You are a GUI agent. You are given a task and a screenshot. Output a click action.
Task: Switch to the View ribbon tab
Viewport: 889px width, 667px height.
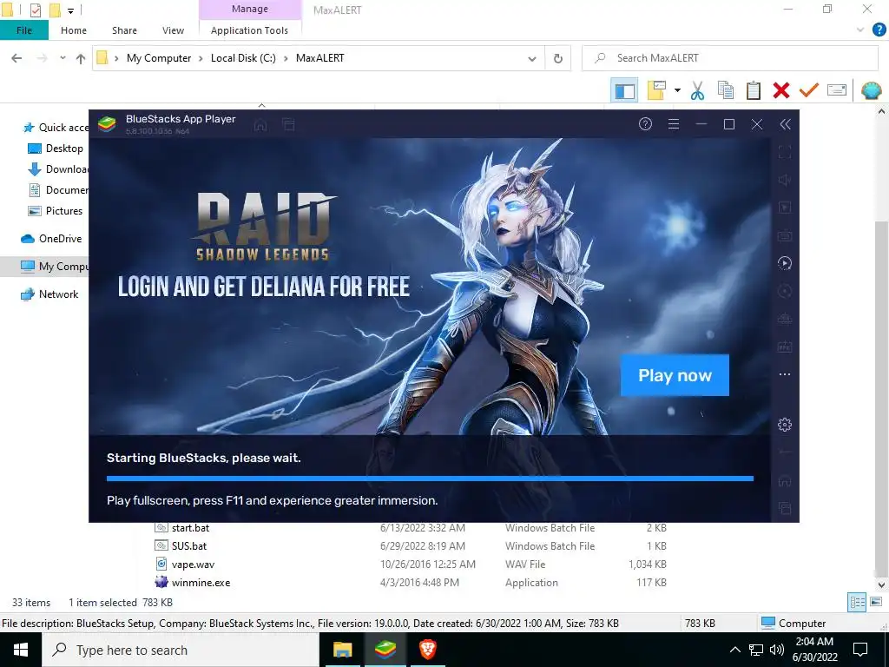173,30
